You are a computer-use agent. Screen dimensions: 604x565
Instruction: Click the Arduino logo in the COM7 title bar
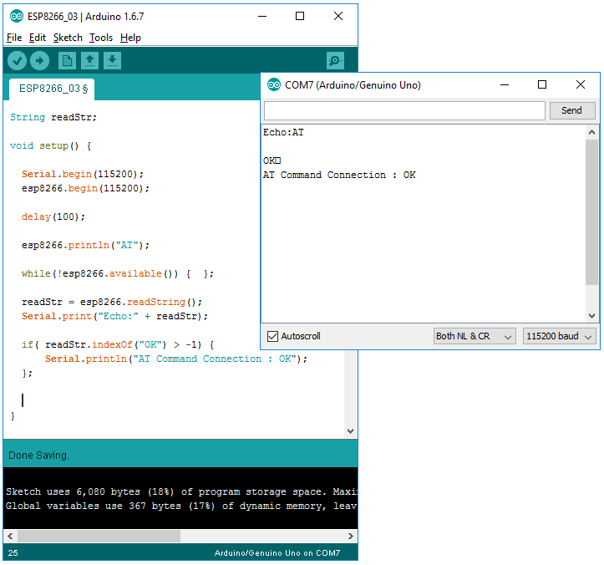(x=274, y=84)
